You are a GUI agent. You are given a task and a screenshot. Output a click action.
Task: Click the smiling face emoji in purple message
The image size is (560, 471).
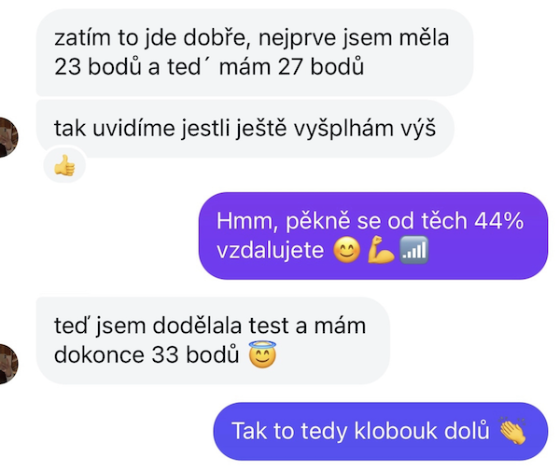click(x=346, y=250)
